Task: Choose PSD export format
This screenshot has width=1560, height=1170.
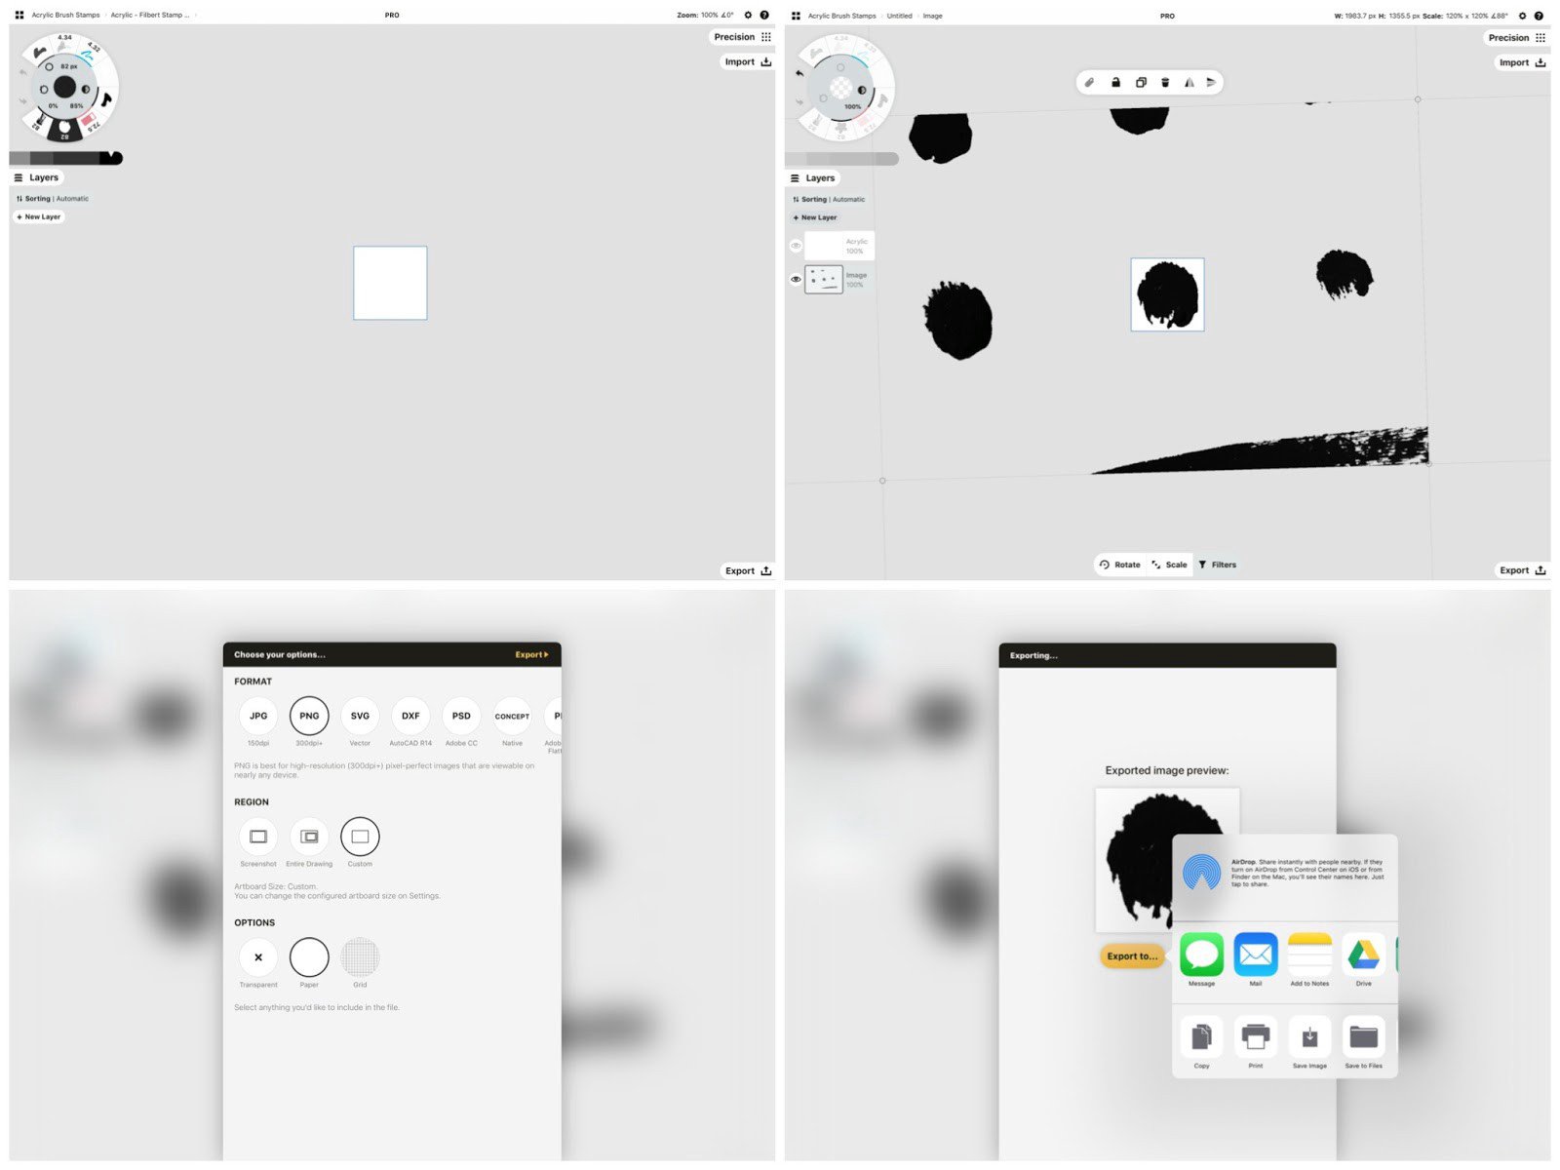Action: click(461, 716)
